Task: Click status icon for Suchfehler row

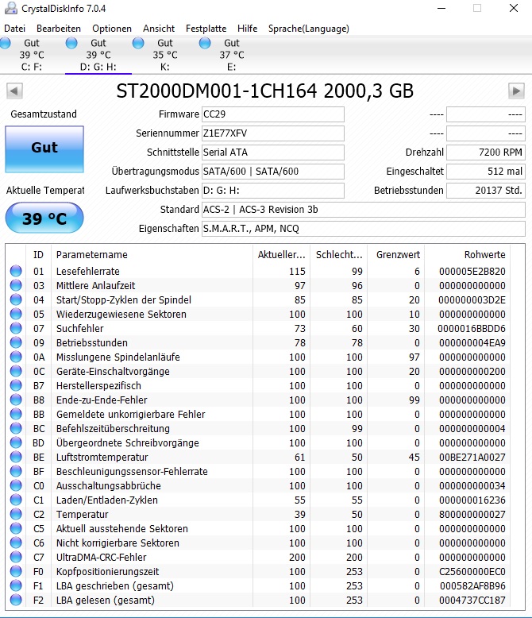Action: [x=16, y=328]
